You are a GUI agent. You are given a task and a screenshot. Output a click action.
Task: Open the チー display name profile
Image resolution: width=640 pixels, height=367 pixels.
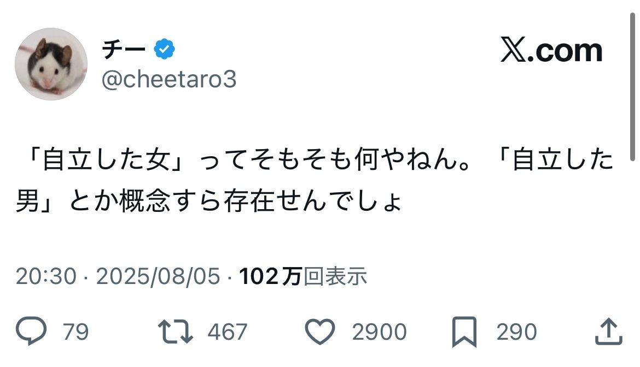[x=124, y=50]
